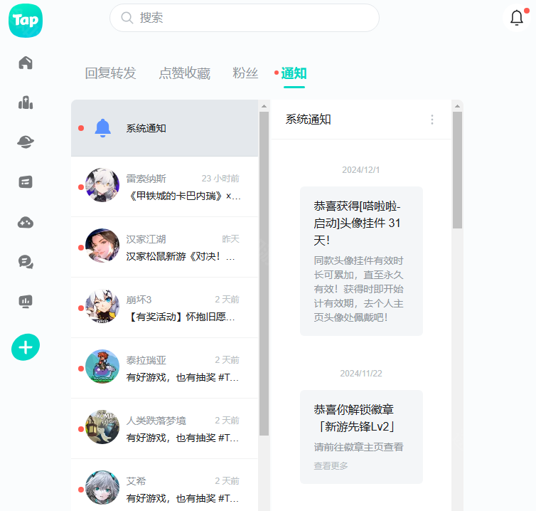
Task: Open the 汉家江湖 notification entry
Action: [183, 247]
